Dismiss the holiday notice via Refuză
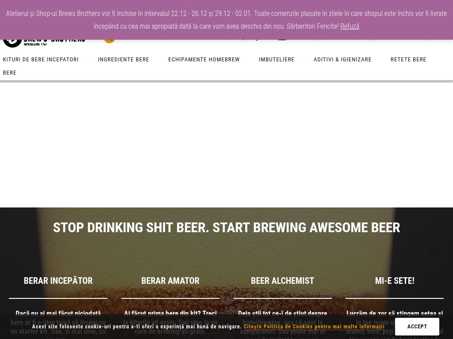This screenshot has height=339, width=453. click(x=349, y=26)
